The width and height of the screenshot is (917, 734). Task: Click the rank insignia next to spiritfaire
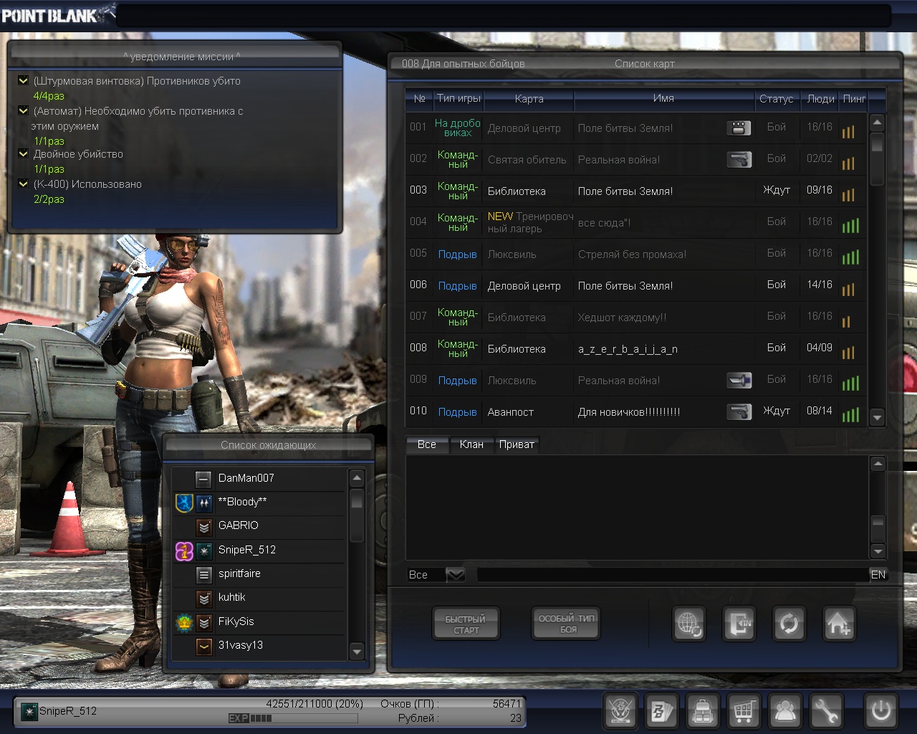click(x=204, y=574)
